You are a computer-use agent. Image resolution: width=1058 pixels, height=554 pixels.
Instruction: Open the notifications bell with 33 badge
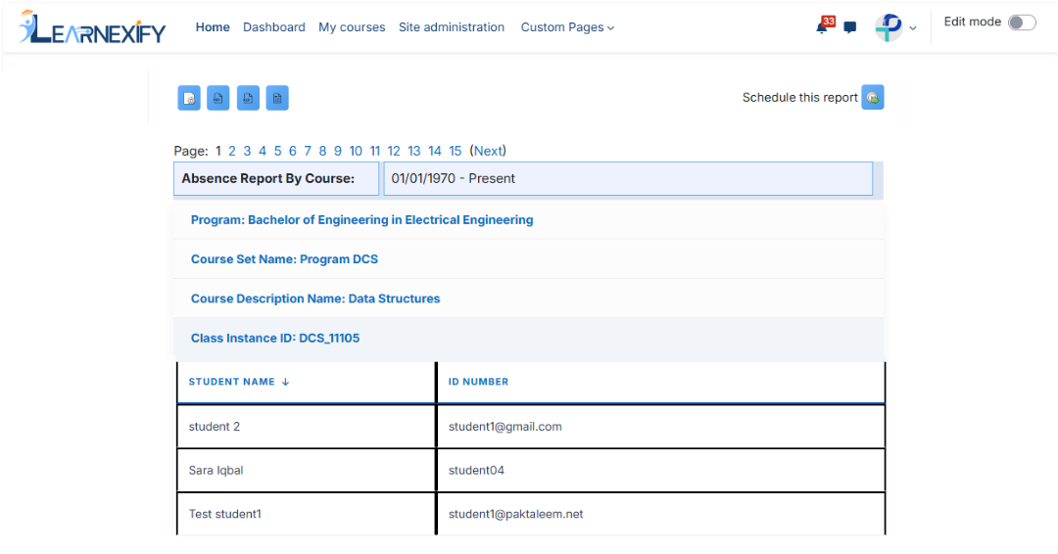[x=824, y=25]
